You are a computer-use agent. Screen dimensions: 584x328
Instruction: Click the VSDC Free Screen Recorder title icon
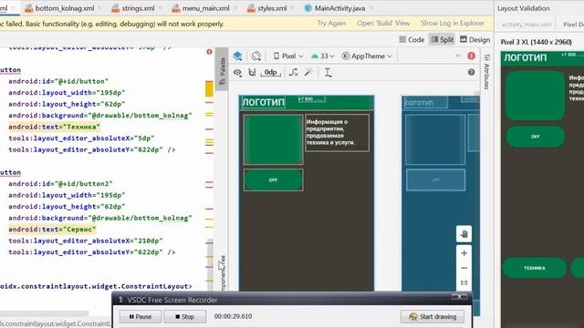120,300
